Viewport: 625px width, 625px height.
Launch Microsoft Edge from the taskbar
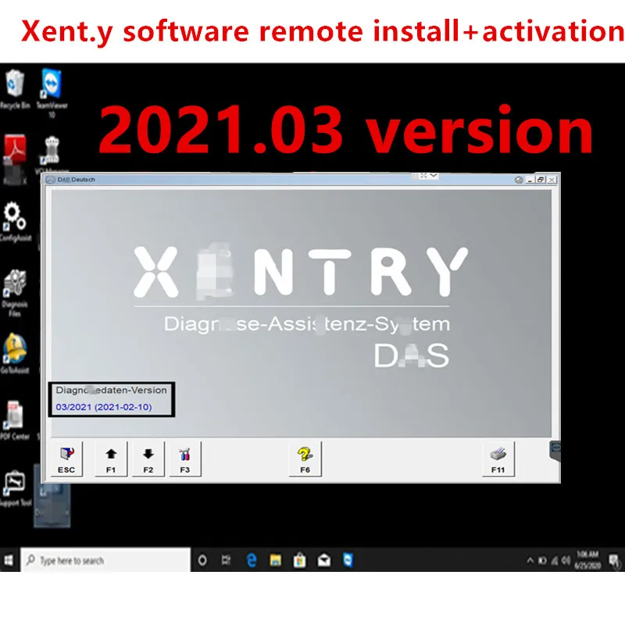tap(251, 560)
